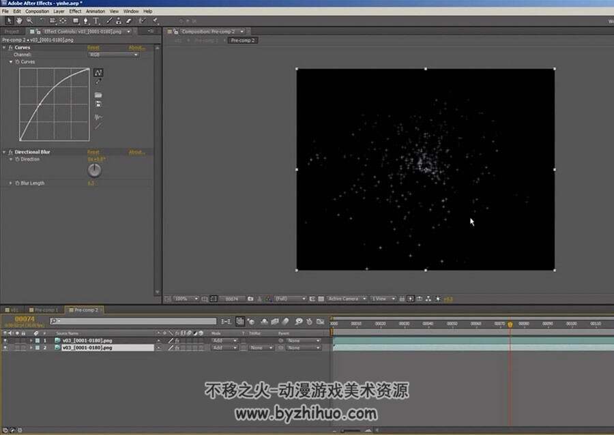The height and width of the screenshot is (435, 614).
Task: Toggle Curves effect fx switch
Action: (x=10, y=47)
